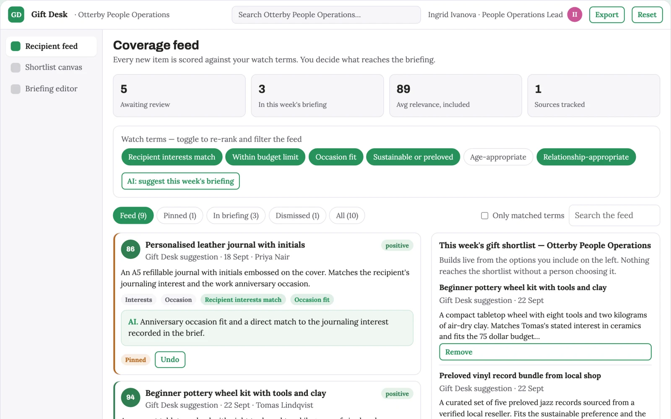Click the Occasion tag on the journal card
The image size is (671, 419).
(x=178, y=300)
